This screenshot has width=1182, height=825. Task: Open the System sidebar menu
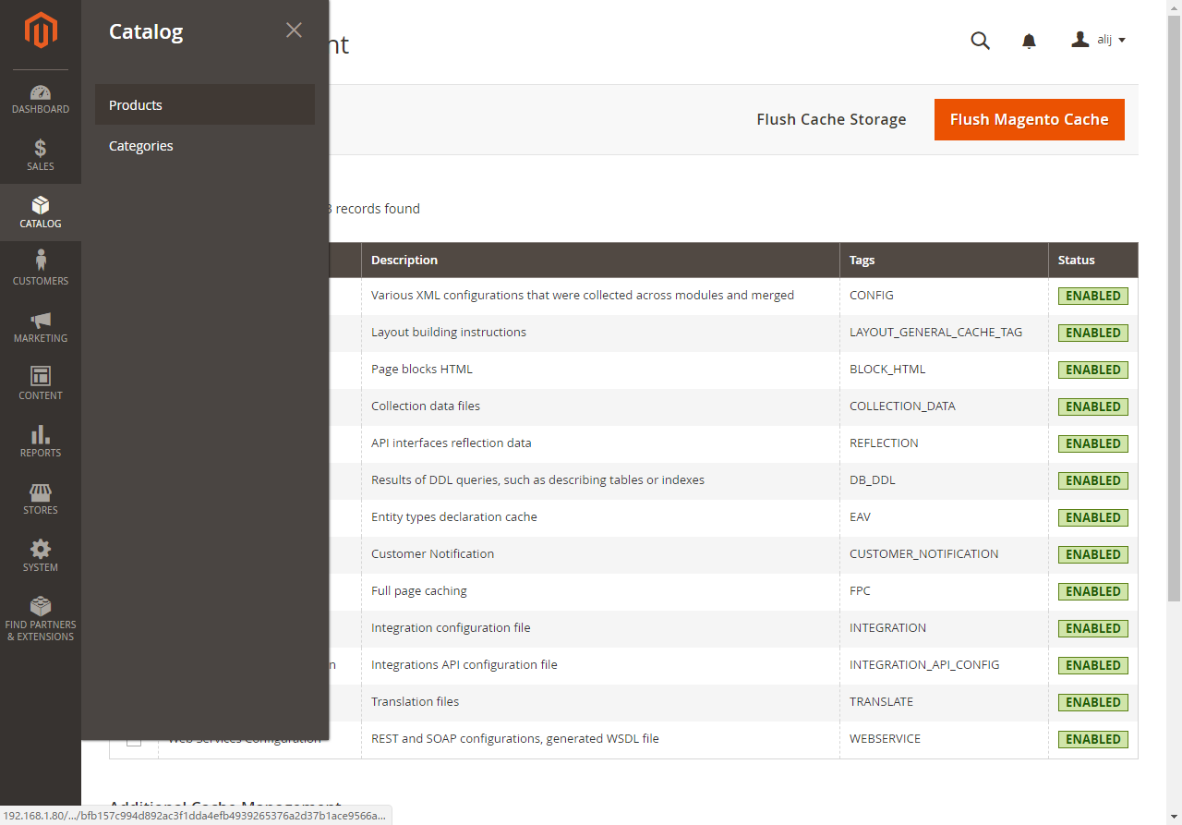pos(41,556)
